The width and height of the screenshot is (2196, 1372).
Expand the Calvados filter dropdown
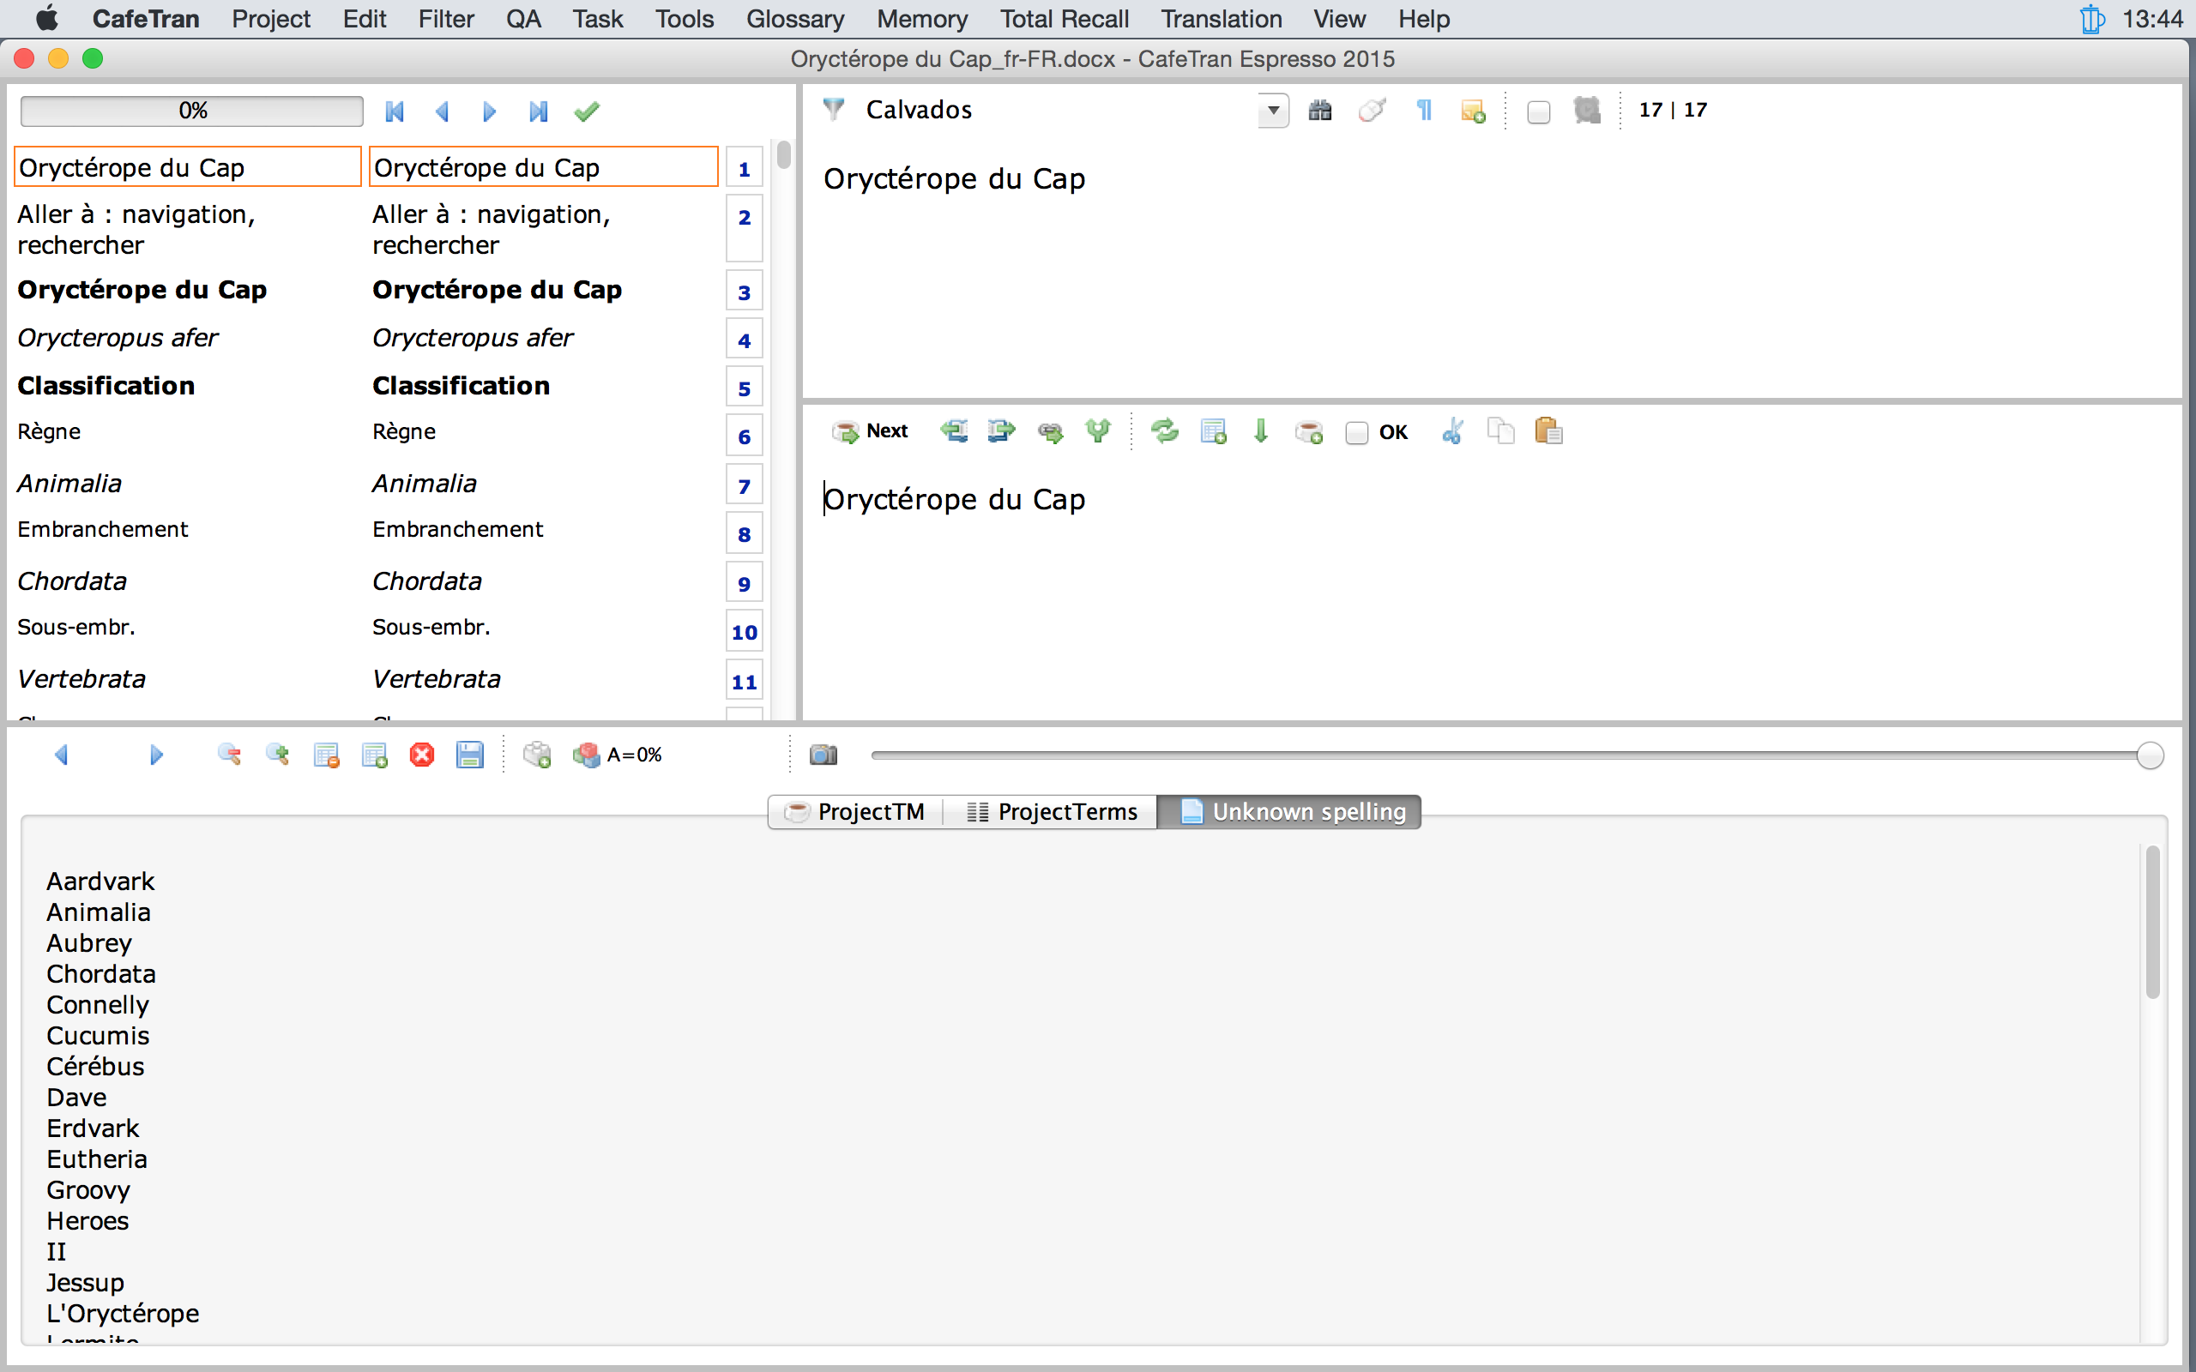(1273, 111)
